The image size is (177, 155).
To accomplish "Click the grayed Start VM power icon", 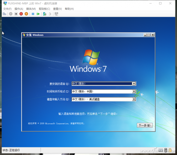I will tap(11, 14).
